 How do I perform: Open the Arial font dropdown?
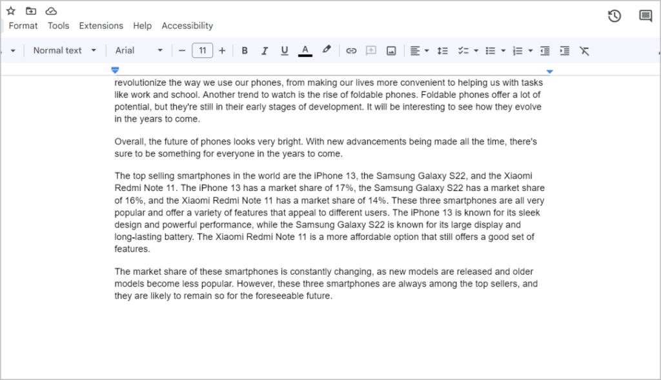(x=139, y=50)
